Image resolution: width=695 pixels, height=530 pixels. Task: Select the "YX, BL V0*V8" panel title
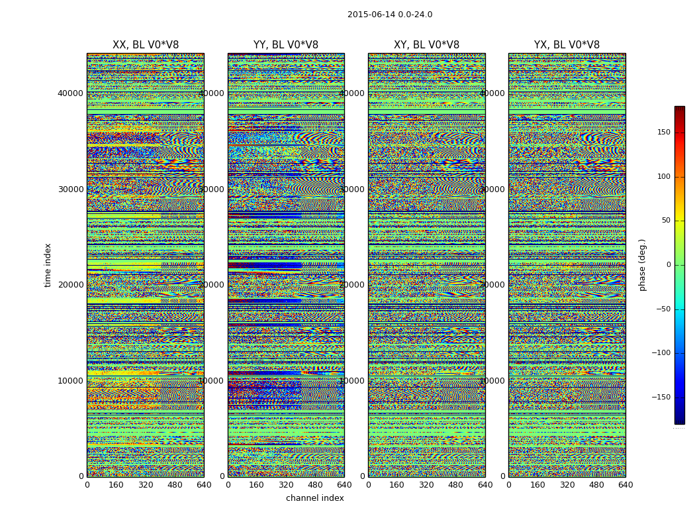point(567,45)
